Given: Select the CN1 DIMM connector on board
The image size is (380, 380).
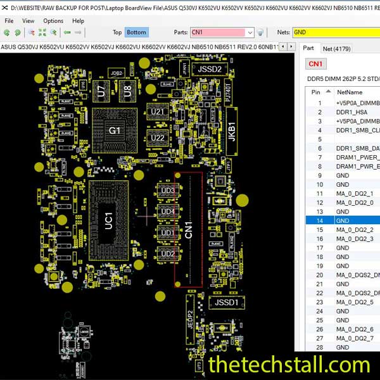Looking at the screenshot, I should coord(188,230).
